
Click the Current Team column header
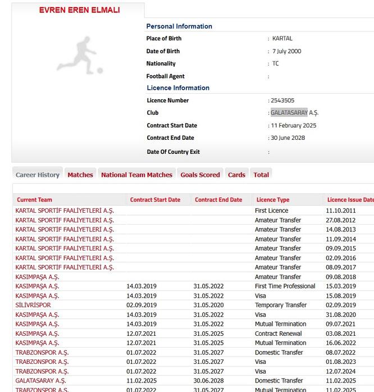point(34,200)
